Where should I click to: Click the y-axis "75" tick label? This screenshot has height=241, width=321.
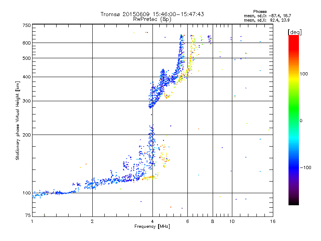(28, 215)
